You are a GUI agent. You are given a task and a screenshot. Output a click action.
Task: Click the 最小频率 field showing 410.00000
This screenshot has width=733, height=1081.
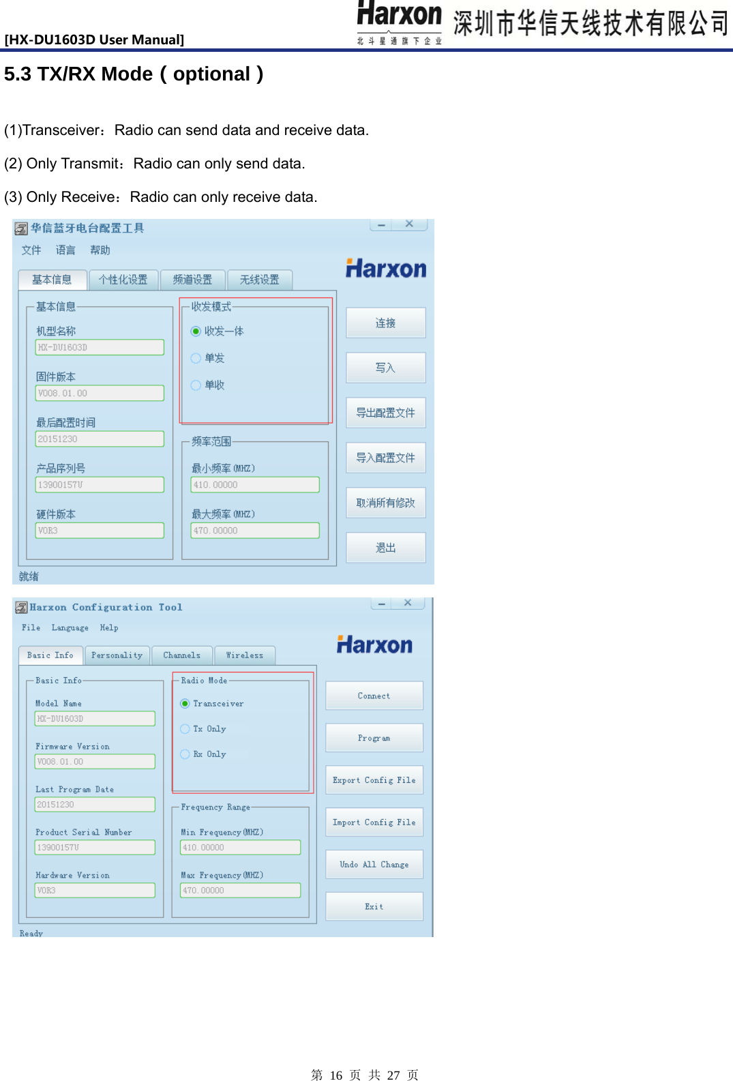pos(255,484)
